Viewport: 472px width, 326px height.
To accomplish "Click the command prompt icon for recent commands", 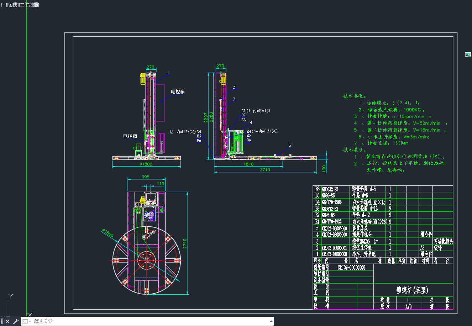I will (x=25, y=321).
